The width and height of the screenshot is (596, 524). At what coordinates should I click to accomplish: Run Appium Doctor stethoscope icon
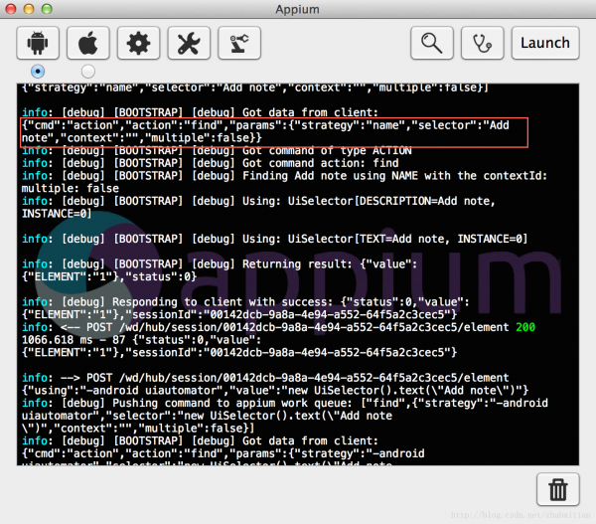point(483,43)
